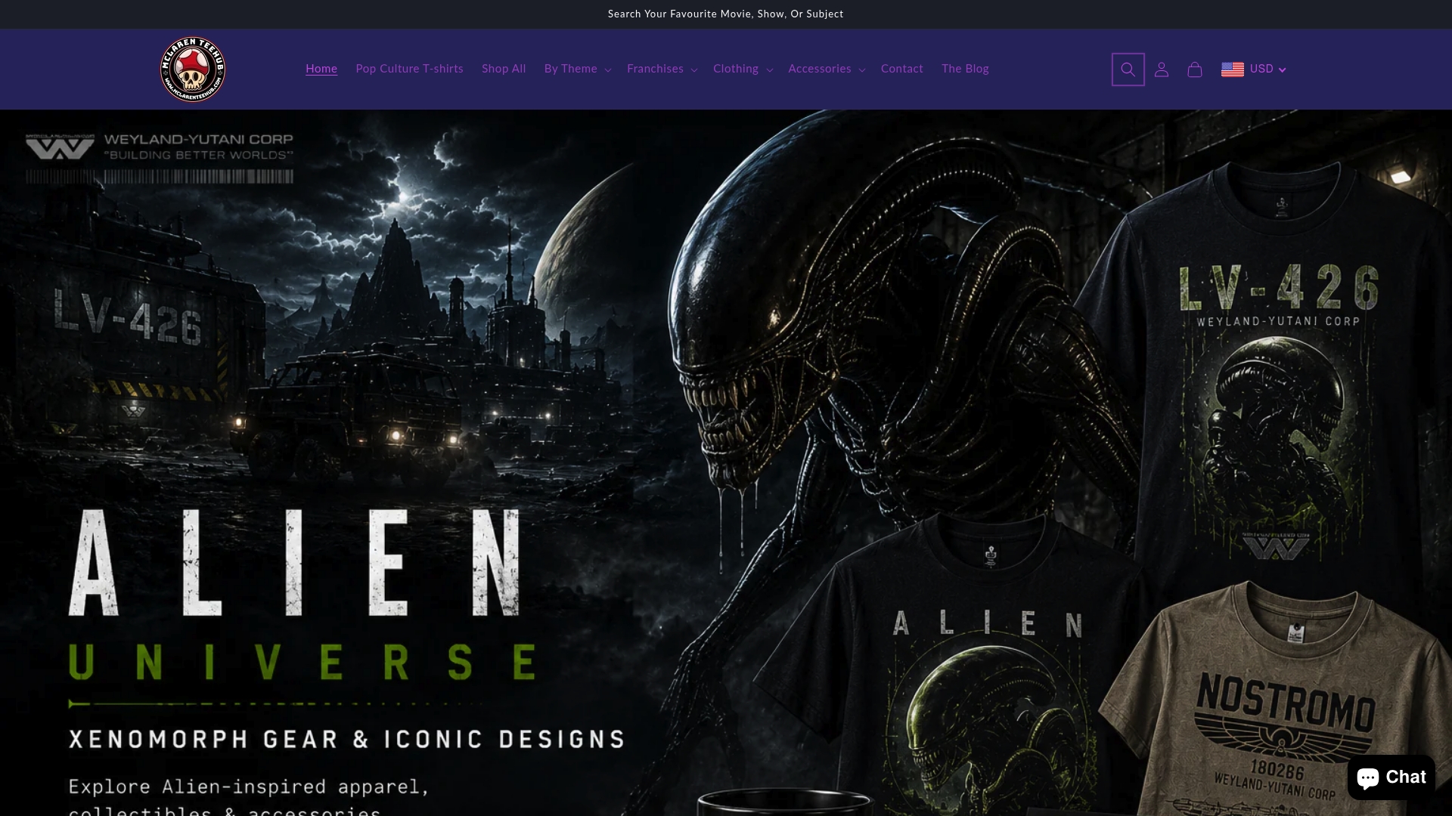
Task: Expand the Clothing menu
Action: tap(743, 69)
